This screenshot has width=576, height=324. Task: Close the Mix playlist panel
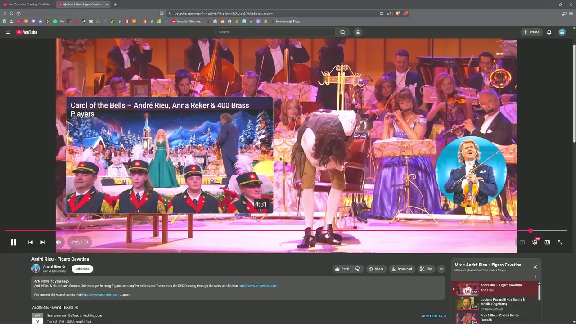[x=535, y=267]
